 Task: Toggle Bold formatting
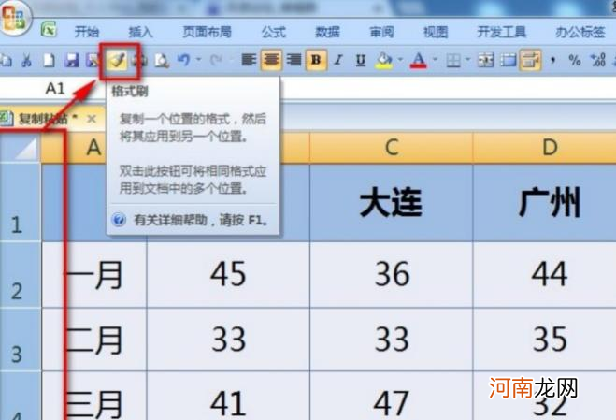click(x=316, y=60)
